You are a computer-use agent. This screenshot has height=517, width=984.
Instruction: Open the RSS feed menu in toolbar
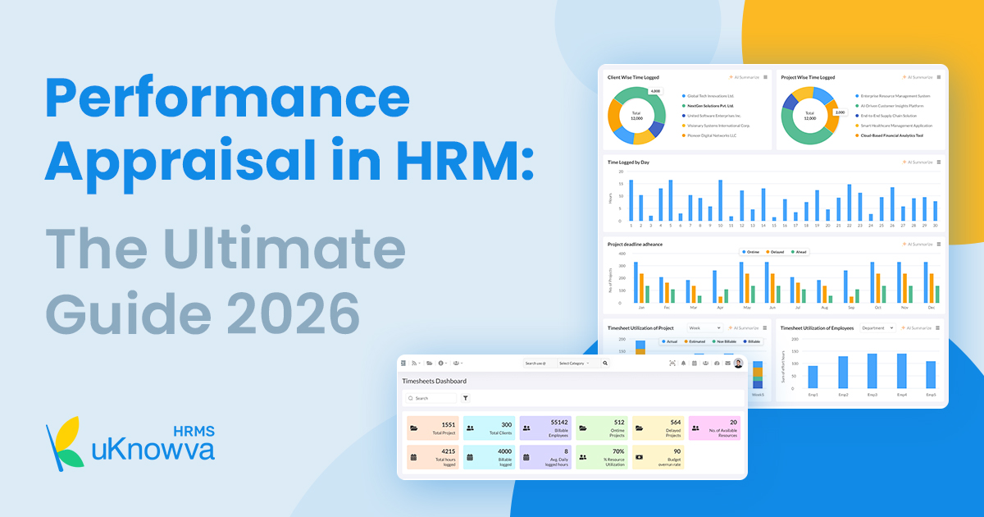point(416,363)
